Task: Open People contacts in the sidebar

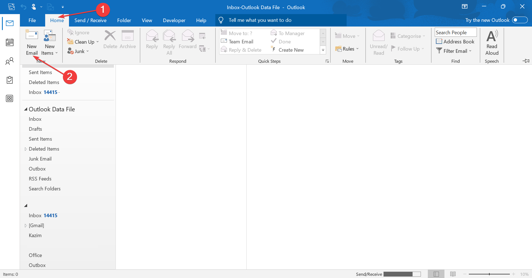Action: pos(10,61)
